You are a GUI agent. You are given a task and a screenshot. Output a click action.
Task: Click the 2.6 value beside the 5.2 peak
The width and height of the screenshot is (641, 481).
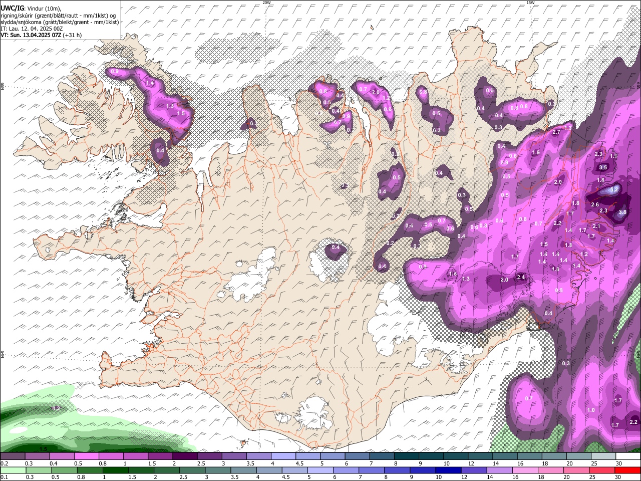pyautogui.click(x=595, y=205)
